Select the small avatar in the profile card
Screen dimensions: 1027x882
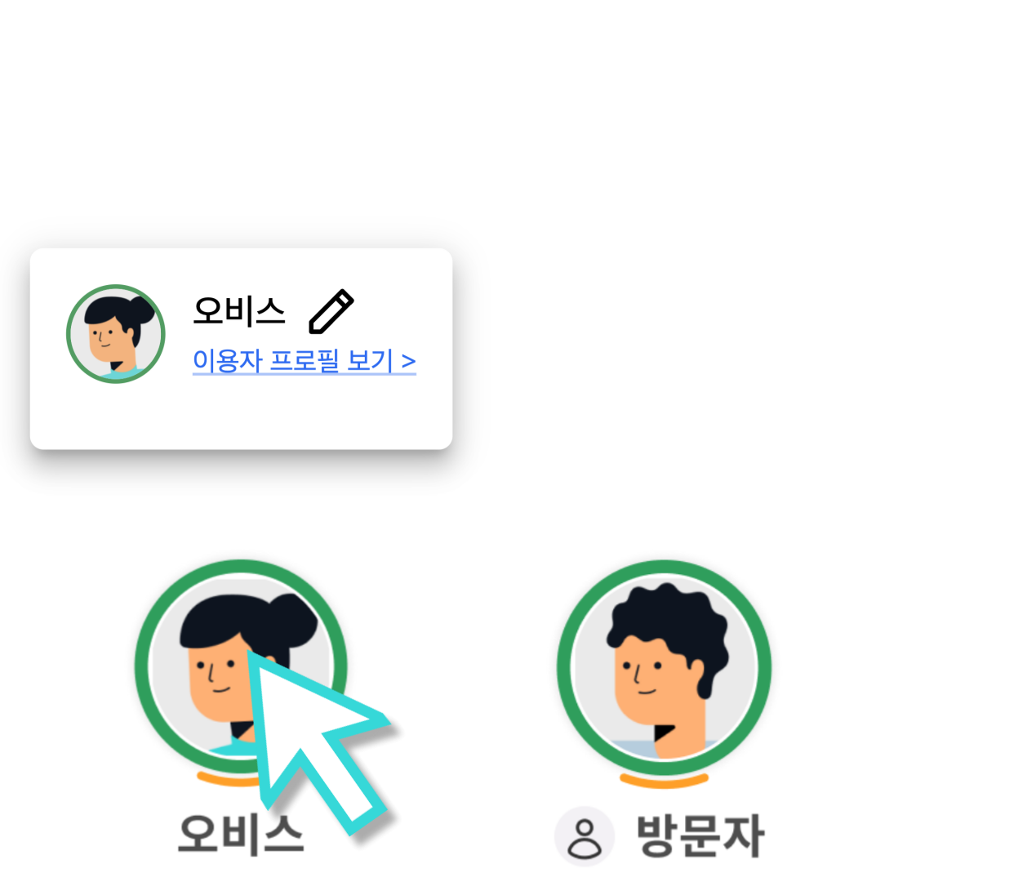(116, 333)
